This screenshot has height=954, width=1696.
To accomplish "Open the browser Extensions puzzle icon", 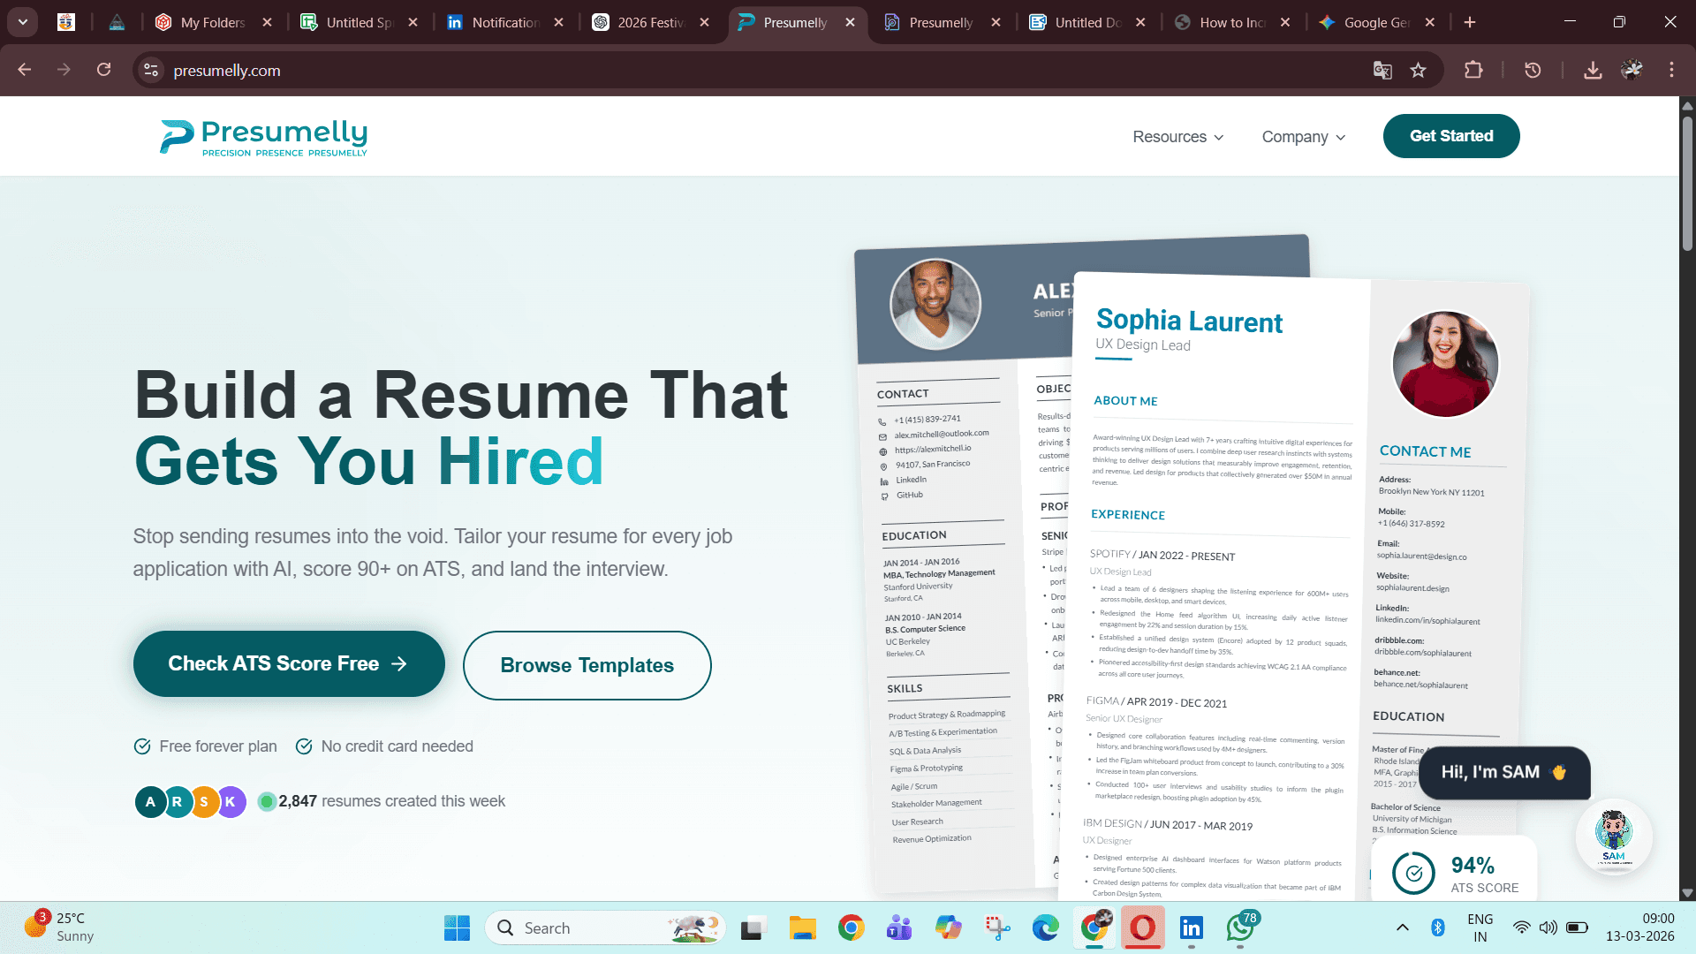I will click(1473, 70).
